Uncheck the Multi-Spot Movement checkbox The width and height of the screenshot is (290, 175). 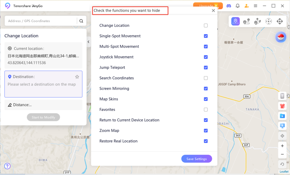[x=206, y=46]
